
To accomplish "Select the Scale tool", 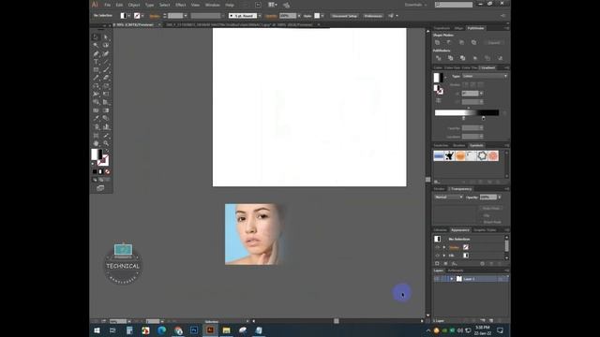I will click(106, 86).
